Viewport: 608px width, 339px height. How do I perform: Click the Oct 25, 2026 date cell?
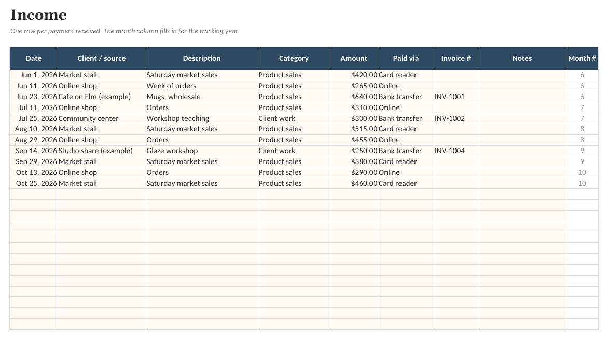[34, 183]
